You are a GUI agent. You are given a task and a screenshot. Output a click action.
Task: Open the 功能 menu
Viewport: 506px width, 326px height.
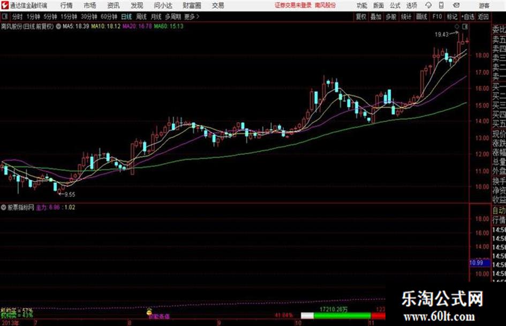362,5
